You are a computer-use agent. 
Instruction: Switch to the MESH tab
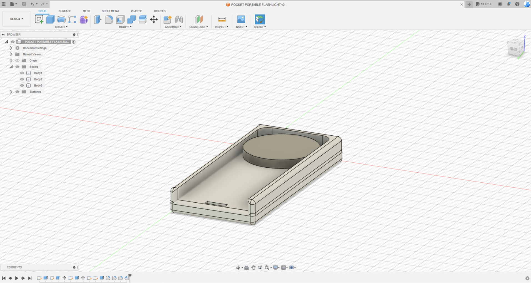[86, 11]
